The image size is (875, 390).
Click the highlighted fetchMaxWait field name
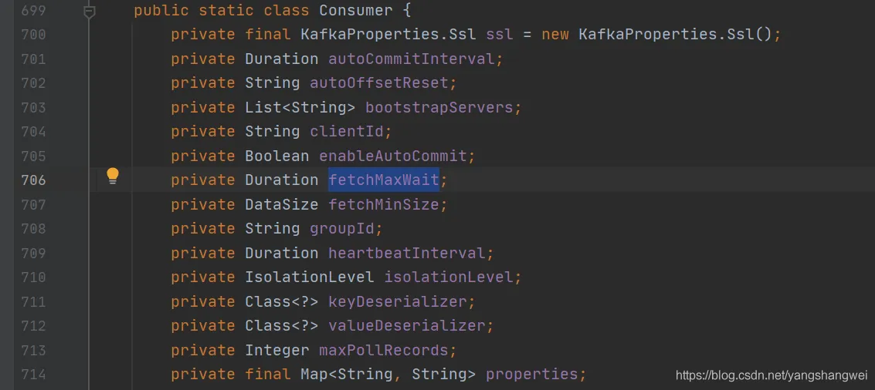[x=383, y=180]
